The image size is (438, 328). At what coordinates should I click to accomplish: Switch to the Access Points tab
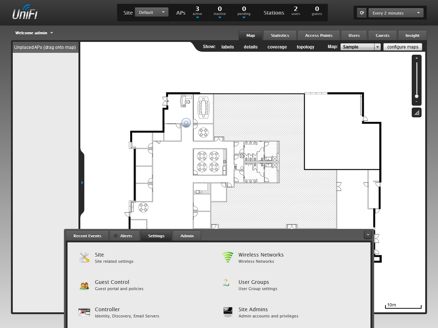[x=319, y=35]
